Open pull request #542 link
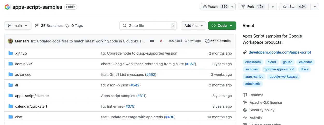The width and height of the screenshot is (324, 125). [135, 85]
